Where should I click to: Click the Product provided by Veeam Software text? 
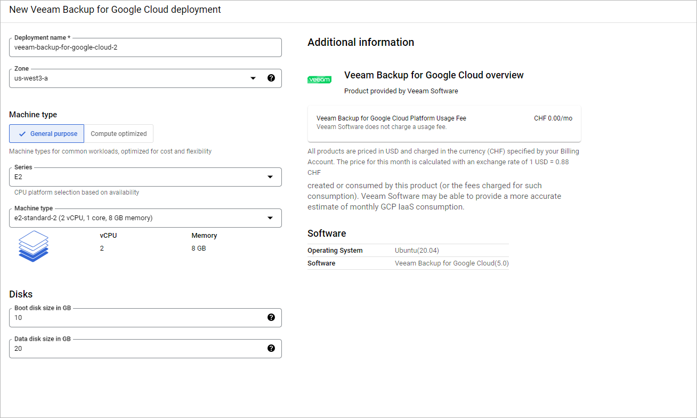click(401, 91)
